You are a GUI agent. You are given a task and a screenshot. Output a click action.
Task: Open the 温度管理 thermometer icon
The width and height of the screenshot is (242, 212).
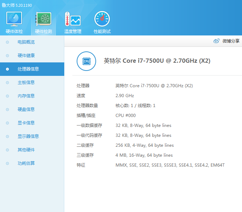pyautogui.click(x=73, y=19)
